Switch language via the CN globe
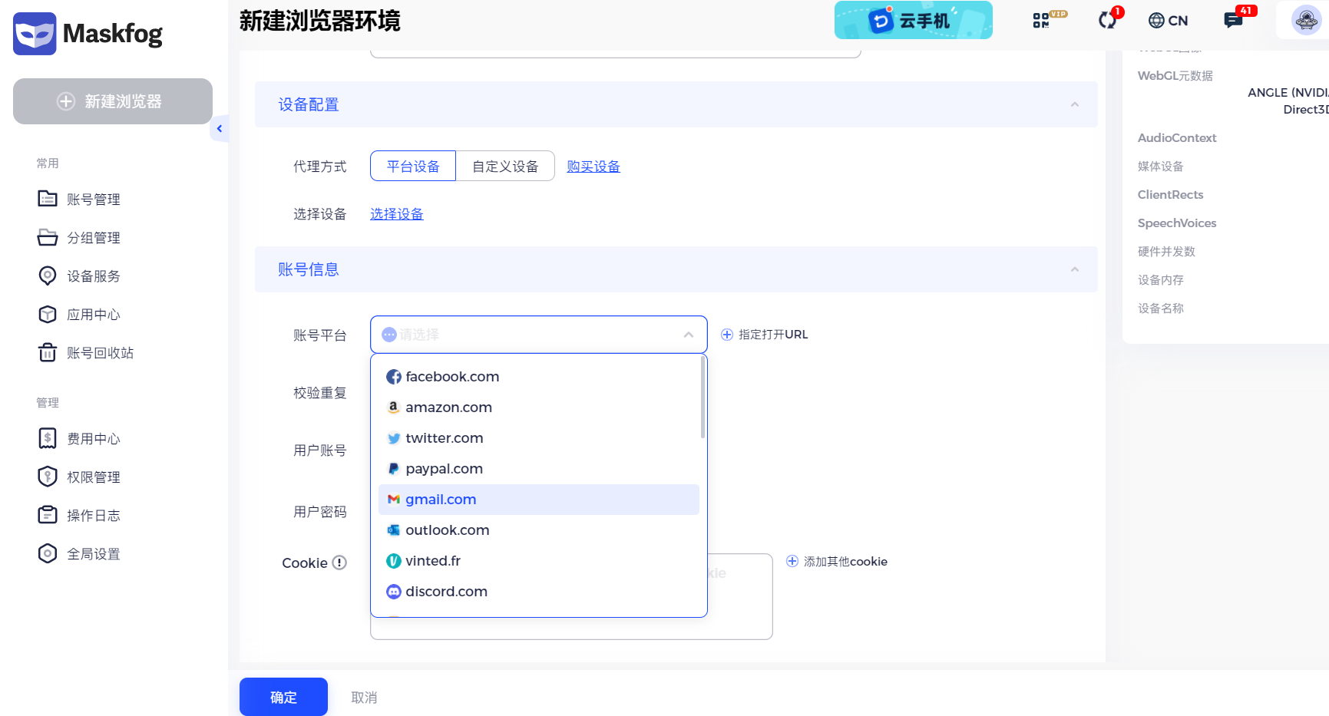 click(x=1168, y=21)
